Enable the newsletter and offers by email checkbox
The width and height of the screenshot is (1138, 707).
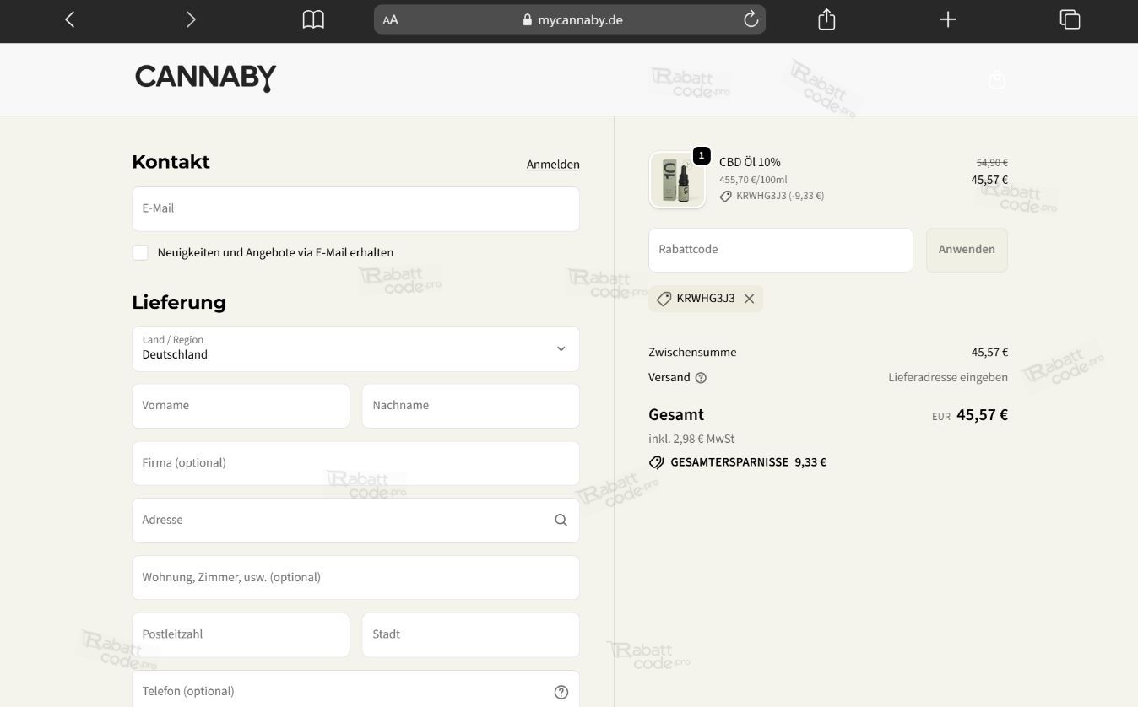click(140, 252)
